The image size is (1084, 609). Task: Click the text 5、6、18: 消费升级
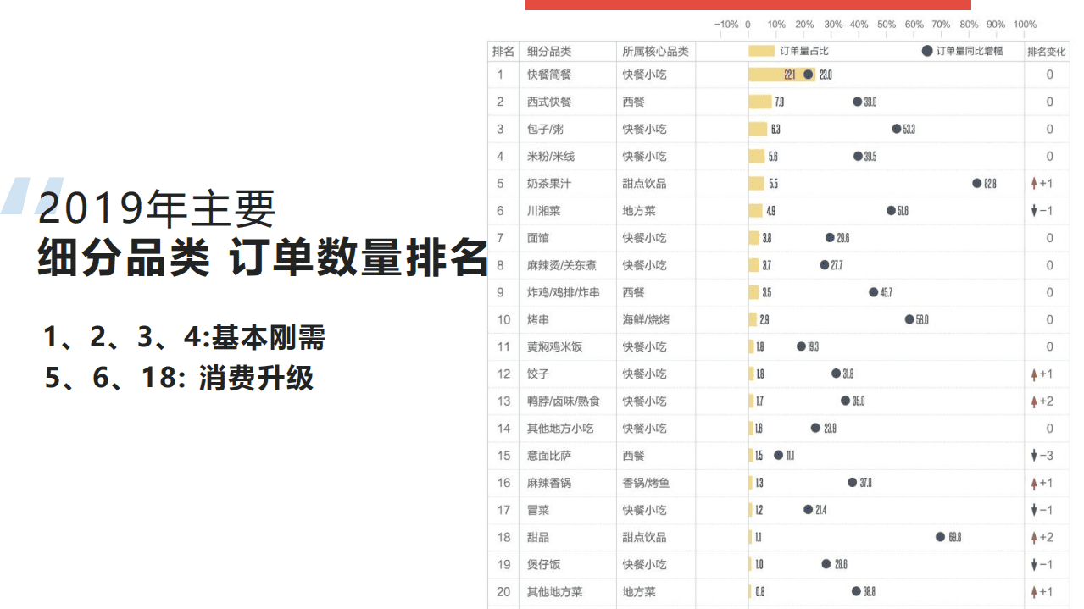pyautogui.click(x=182, y=379)
